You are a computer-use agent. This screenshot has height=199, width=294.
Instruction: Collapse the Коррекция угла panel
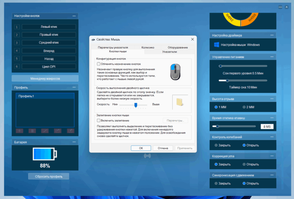(x=272, y=156)
